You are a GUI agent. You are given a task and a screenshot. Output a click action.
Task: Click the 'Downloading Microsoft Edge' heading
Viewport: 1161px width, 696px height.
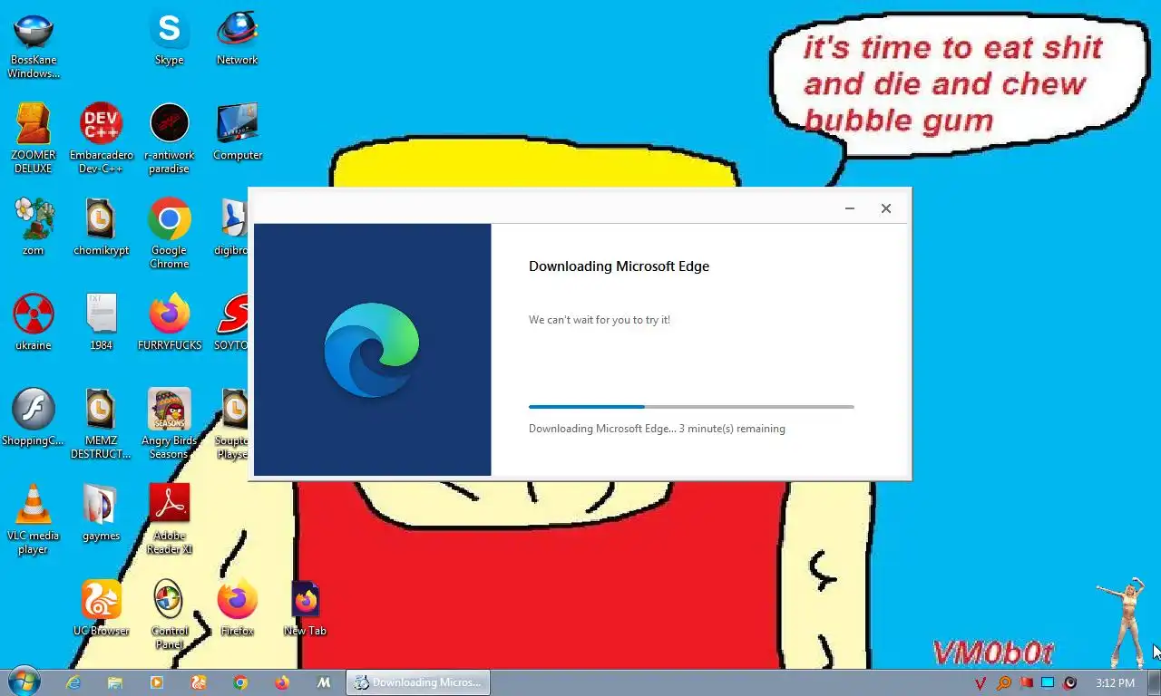619,266
